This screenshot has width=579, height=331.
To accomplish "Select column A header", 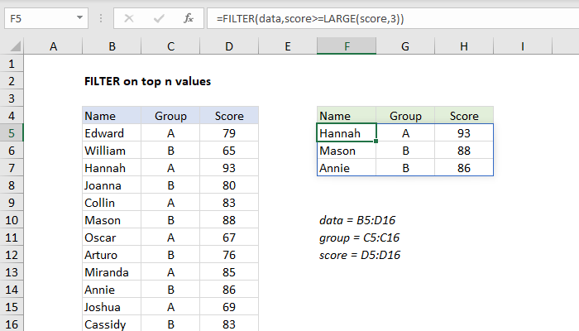I will point(53,46).
